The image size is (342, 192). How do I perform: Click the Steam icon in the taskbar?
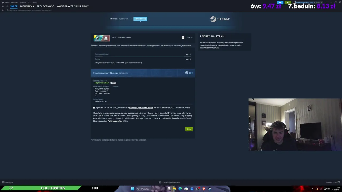(209, 189)
